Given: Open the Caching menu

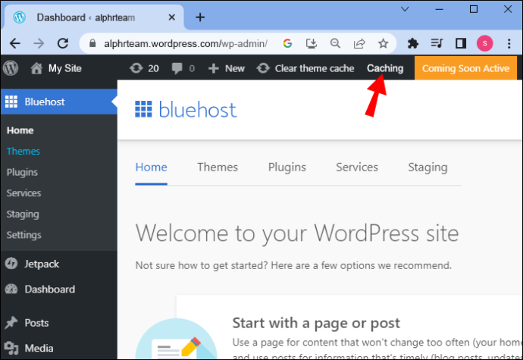Looking at the screenshot, I should [x=385, y=68].
